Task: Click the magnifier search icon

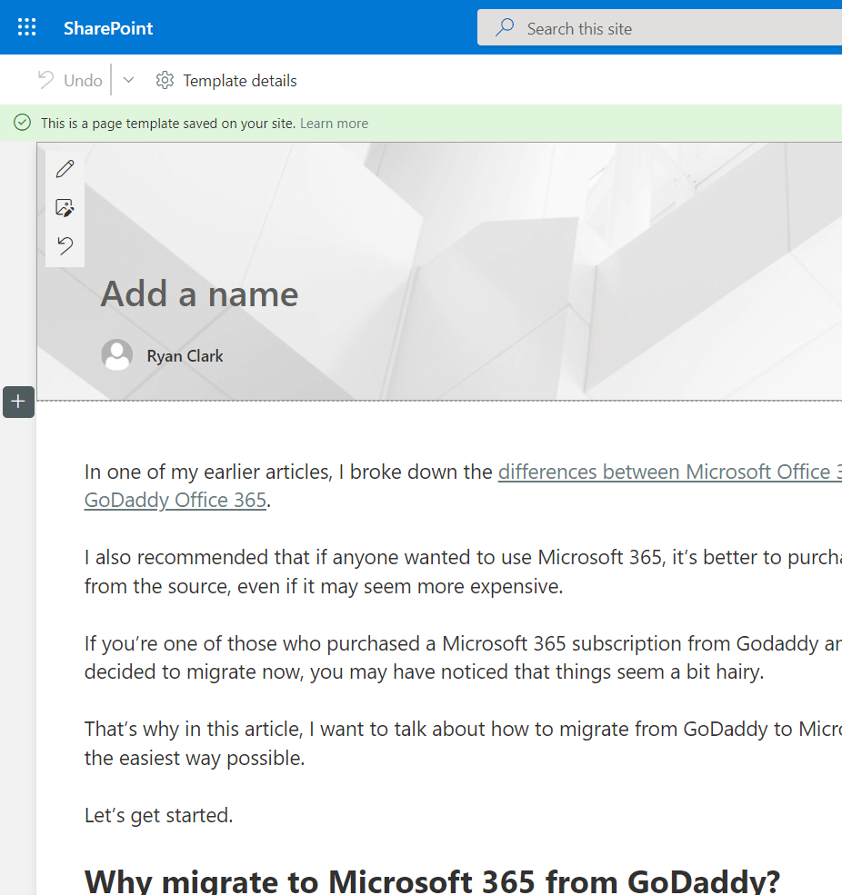Action: [505, 28]
